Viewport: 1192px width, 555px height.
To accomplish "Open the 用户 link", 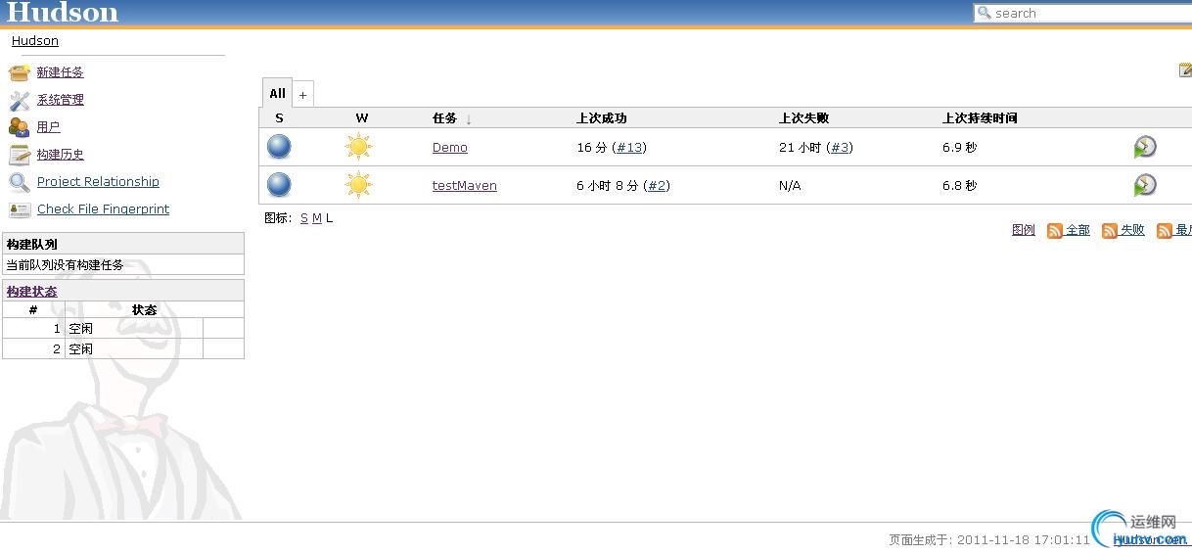I will click(x=49, y=127).
